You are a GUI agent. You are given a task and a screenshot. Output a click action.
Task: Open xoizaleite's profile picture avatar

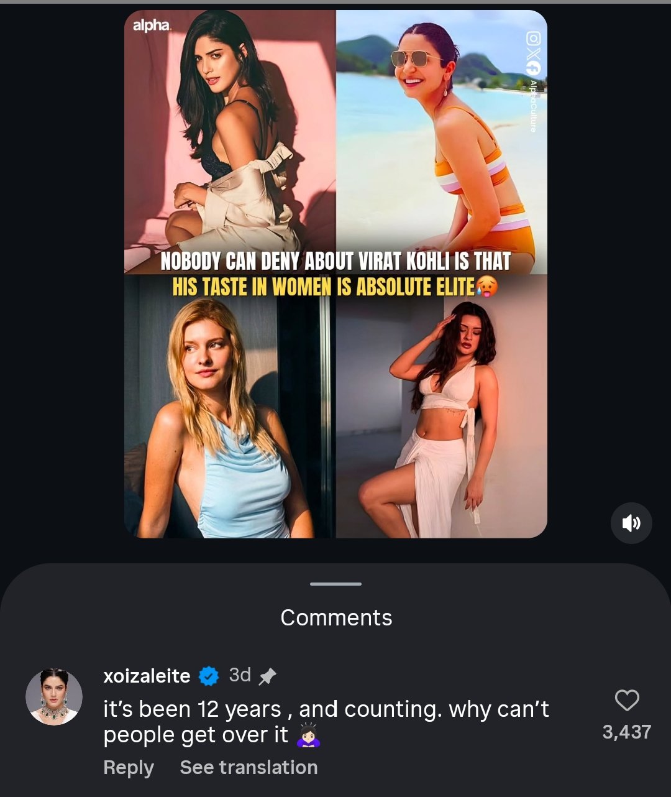[54, 697]
